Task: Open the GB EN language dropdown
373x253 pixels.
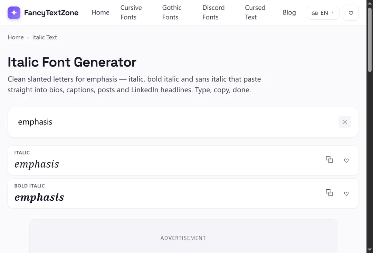Action: [323, 13]
